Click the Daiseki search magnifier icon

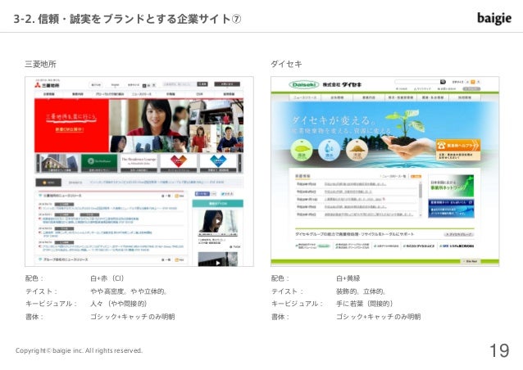point(443,82)
